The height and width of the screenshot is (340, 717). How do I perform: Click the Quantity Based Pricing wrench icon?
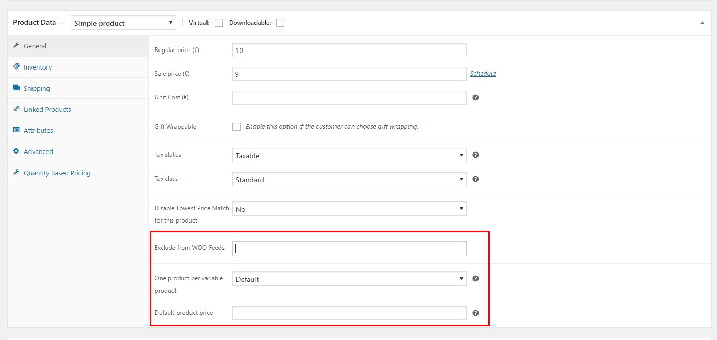(17, 173)
